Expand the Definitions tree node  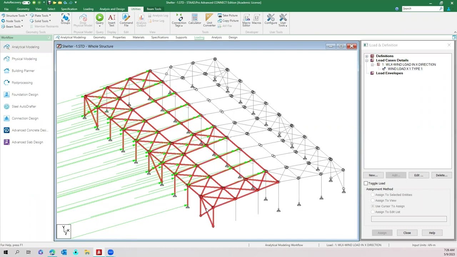pyautogui.click(x=367, y=56)
